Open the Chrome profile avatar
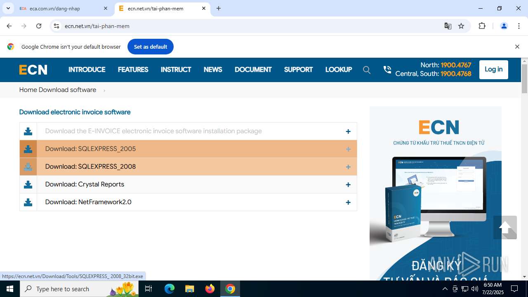528x297 pixels. (504, 26)
